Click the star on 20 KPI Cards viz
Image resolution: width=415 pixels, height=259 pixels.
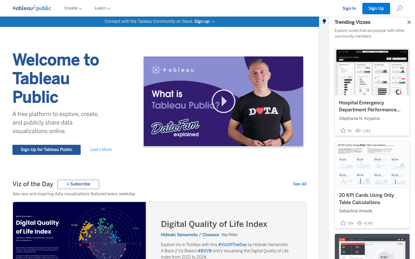(343, 223)
